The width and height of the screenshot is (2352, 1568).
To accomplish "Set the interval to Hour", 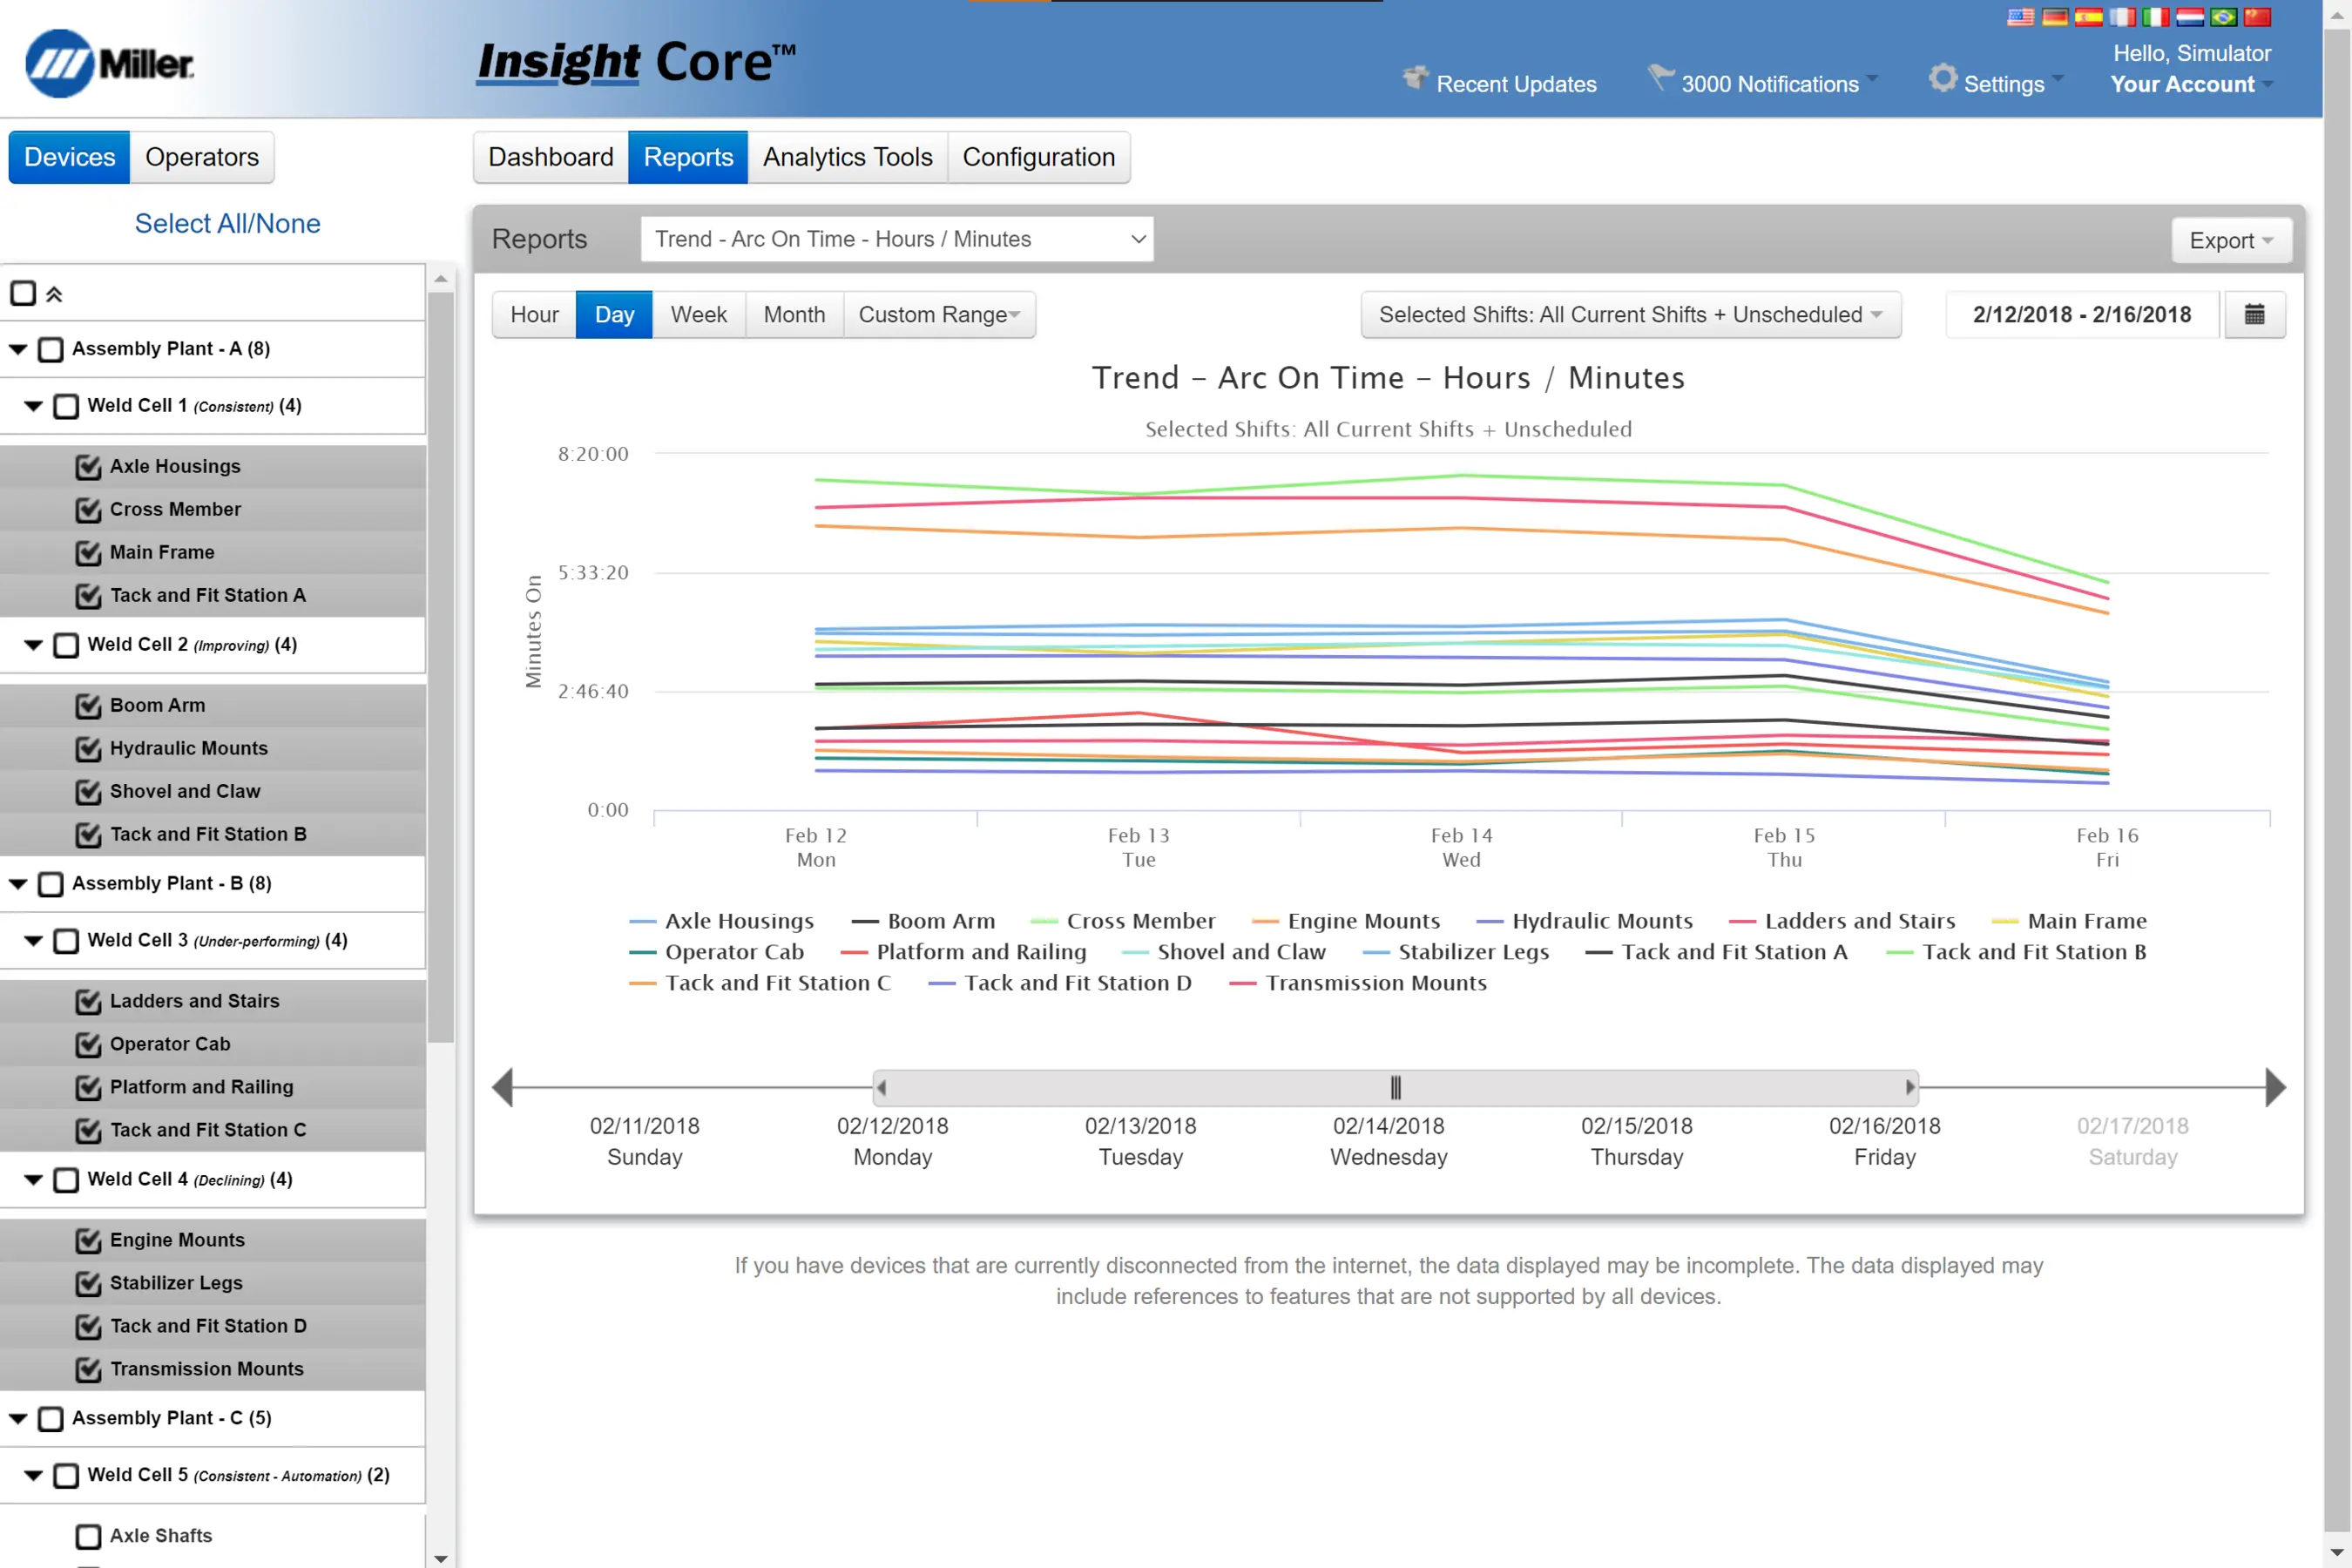I will point(534,314).
